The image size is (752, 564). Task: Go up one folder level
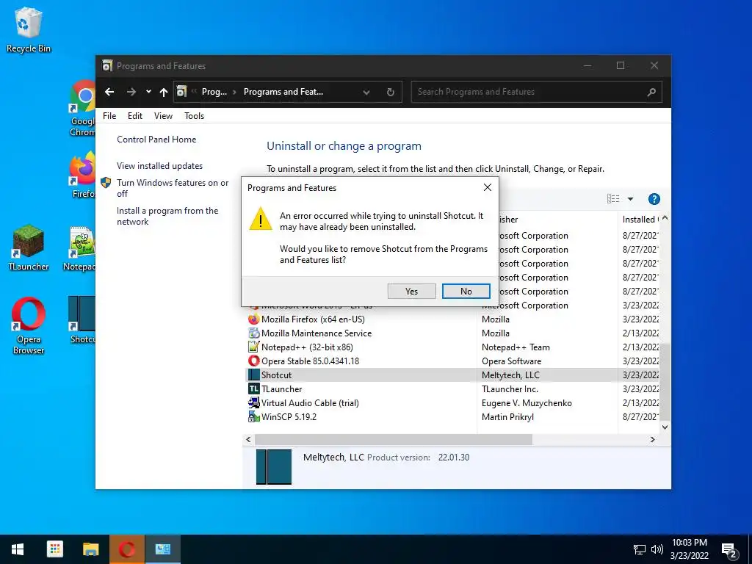click(x=164, y=92)
